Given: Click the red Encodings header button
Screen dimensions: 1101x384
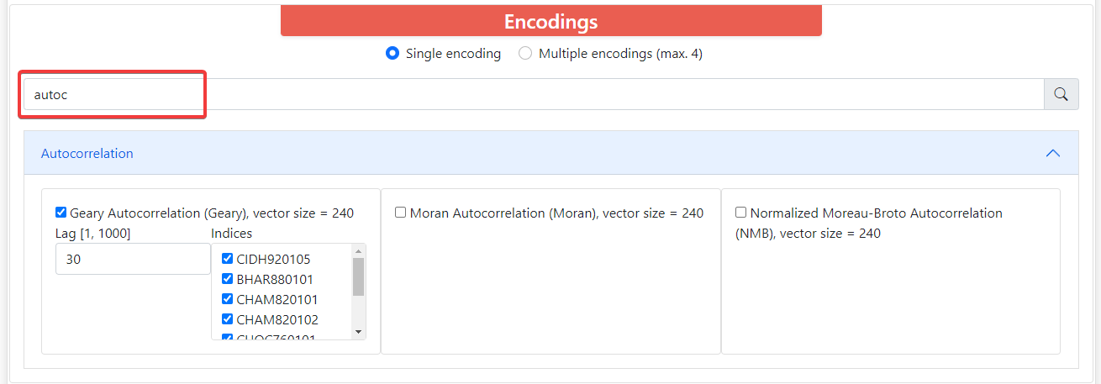Looking at the screenshot, I should pyautogui.click(x=550, y=21).
